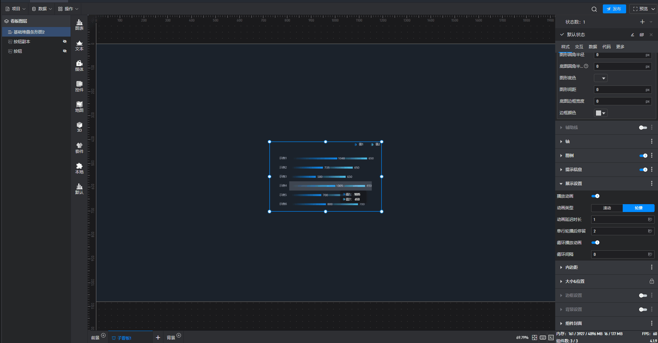Open more options for 提示信息 section
The height and width of the screenshot is (343, 658).
651,170
